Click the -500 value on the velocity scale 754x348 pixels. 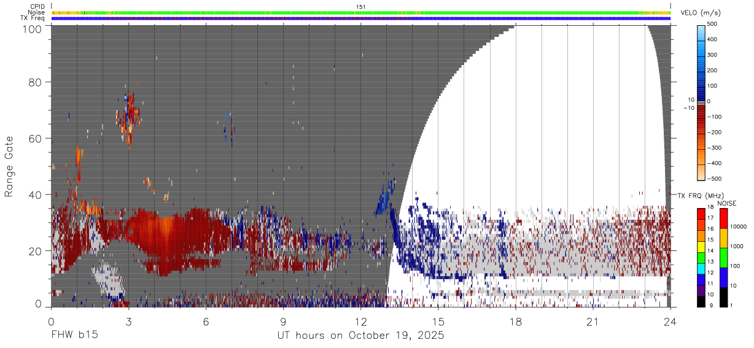(x=715, y=179)
